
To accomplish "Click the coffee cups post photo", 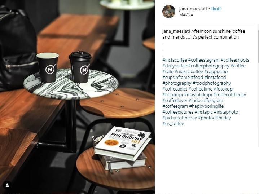I will click(x=77, y=97).
